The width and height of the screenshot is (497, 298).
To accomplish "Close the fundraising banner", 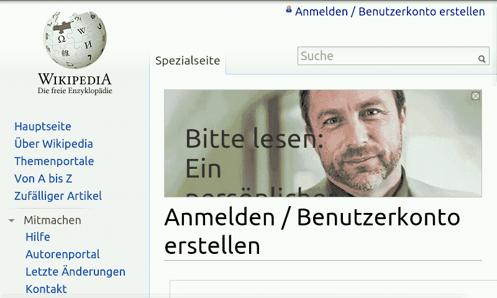I will click(475, 96).
